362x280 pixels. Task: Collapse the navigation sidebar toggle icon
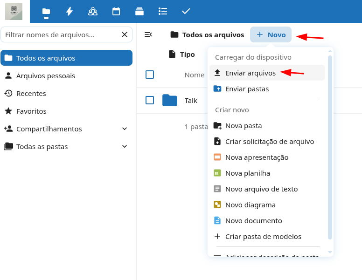click(x=148, y=34)
